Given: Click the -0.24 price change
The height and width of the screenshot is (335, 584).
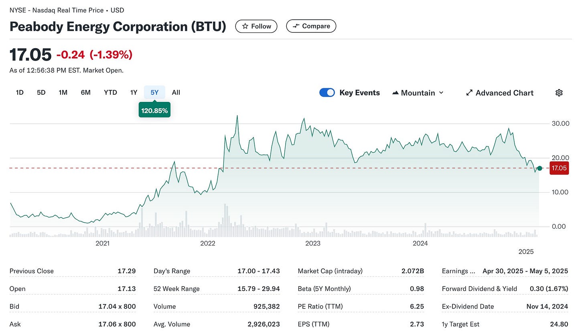Looking at the screenshot, I should 71,55.
